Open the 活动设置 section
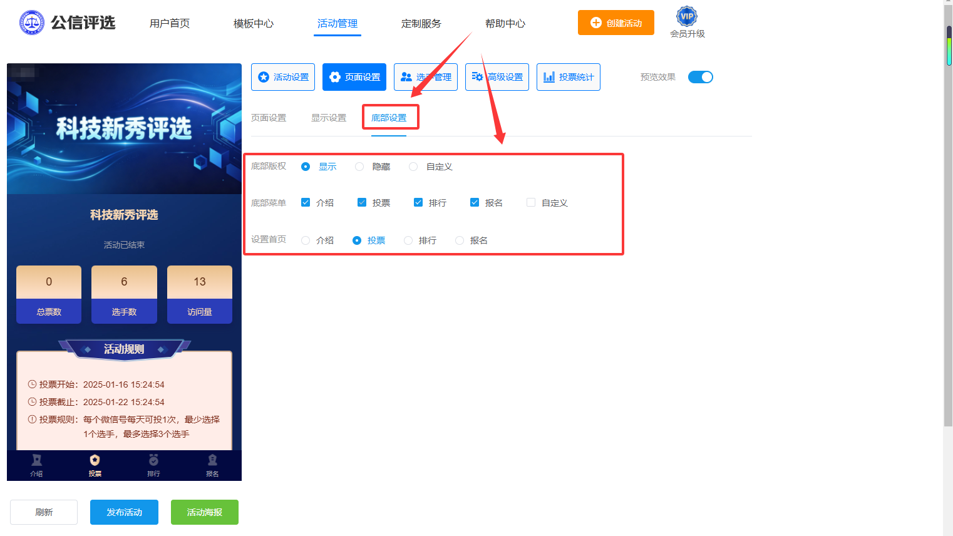This screenshot has height=536, width=953. click(x=283, y=77)
